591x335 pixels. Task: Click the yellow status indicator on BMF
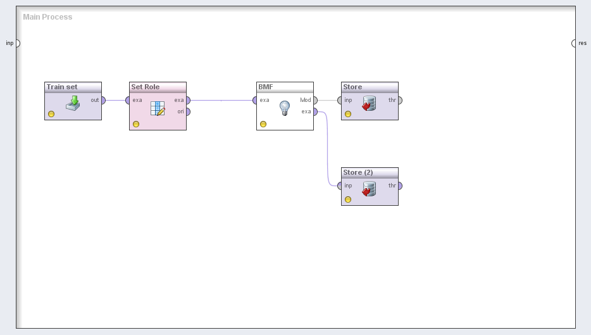[x=263, y=124]
